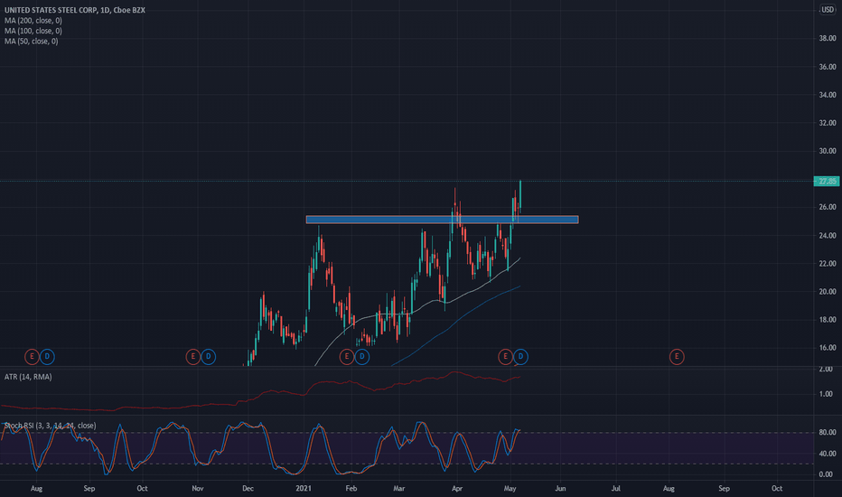Screen dimensions: 842x497
Task: Click the 38.00 price axis label
Action: tap(828, 39)
